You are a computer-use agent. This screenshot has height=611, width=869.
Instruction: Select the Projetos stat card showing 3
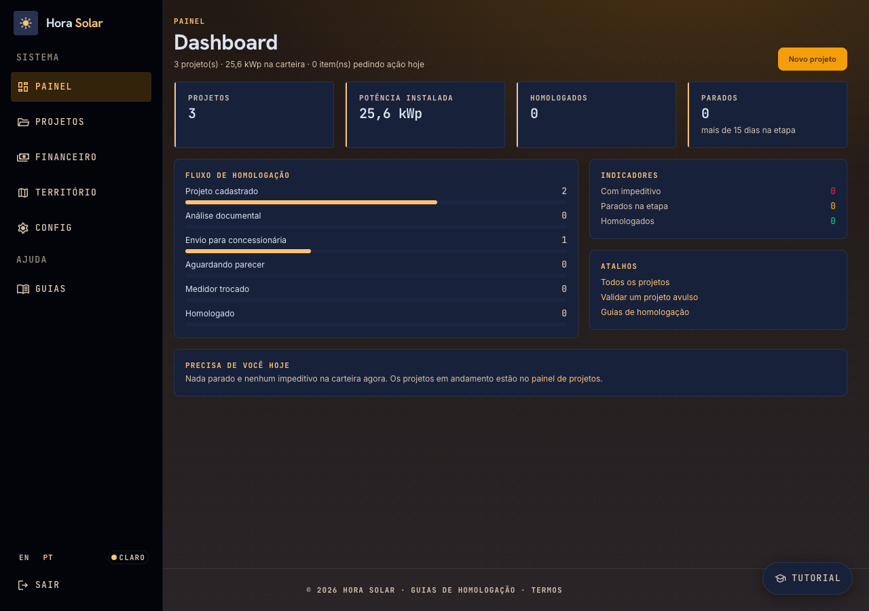pyautogui.click(x=254, y=115)
